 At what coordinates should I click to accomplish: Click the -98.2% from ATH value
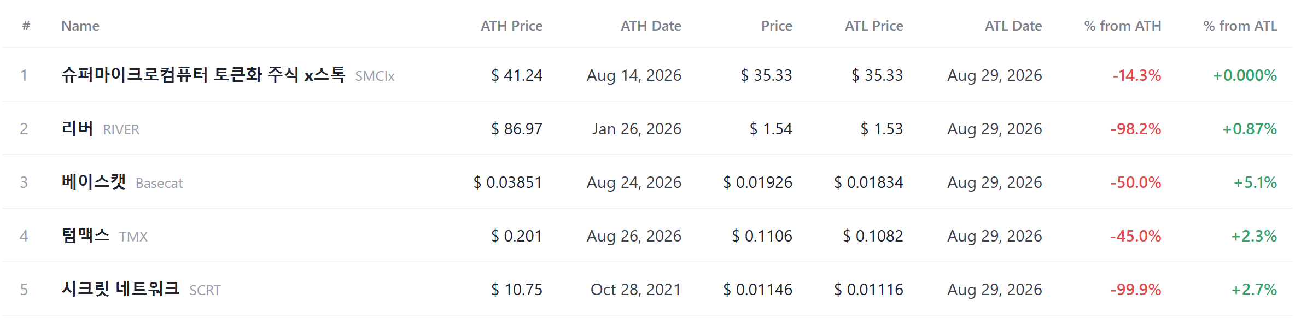click(1136, 129)
